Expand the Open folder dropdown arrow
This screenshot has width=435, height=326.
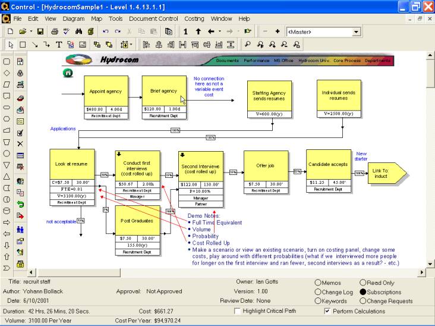coord(31,32)
